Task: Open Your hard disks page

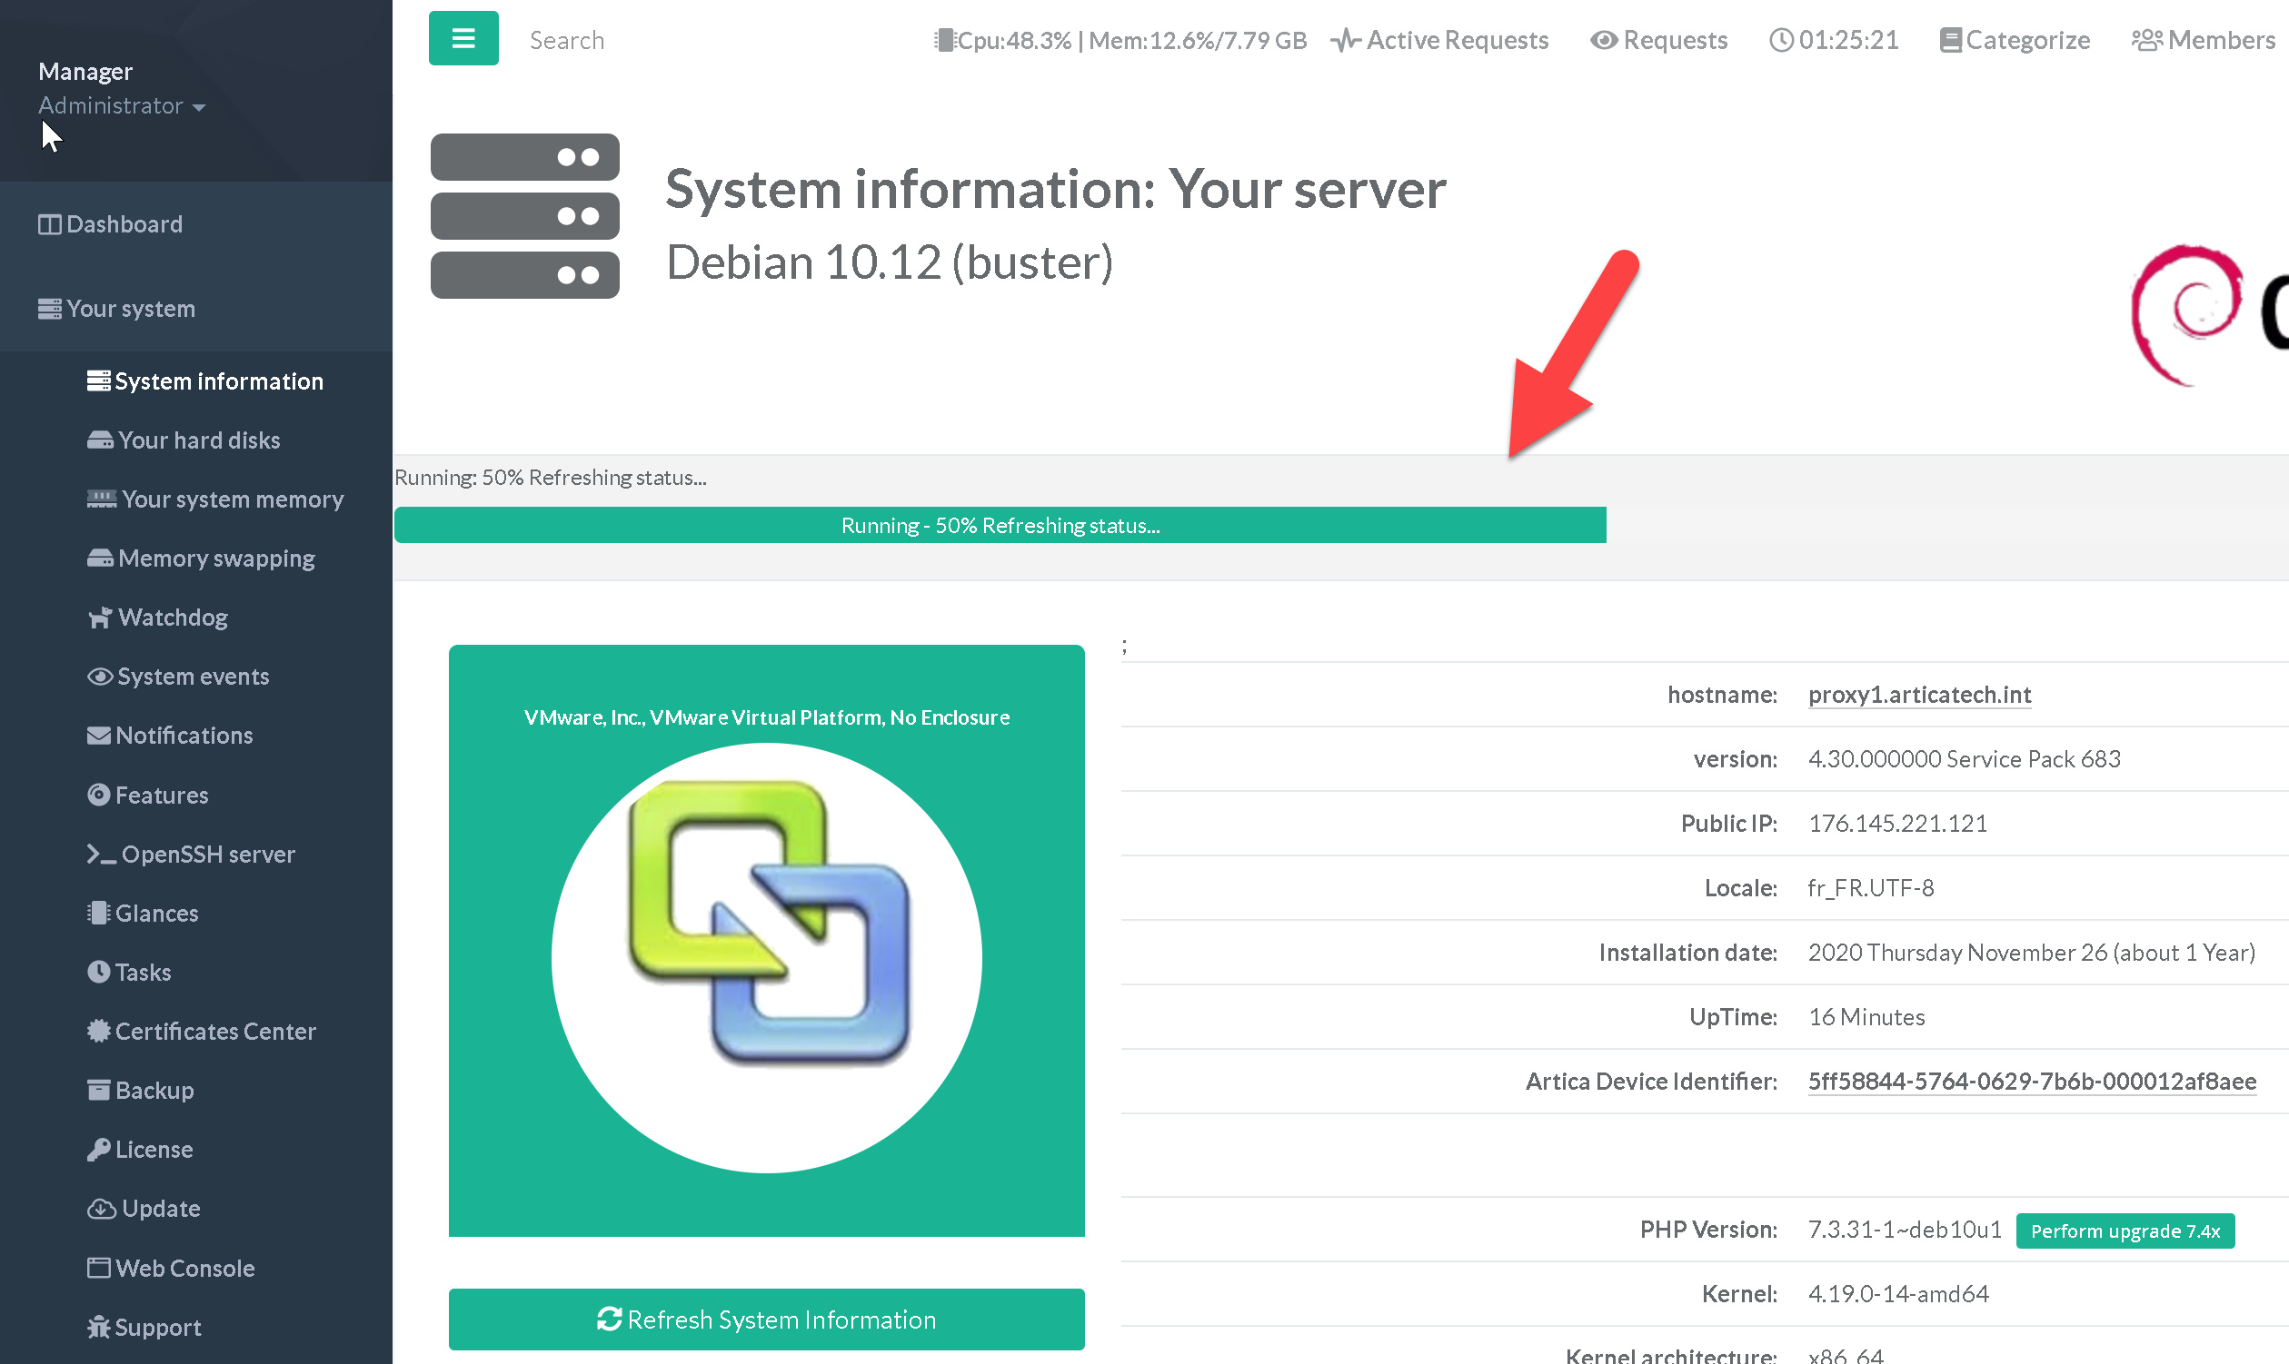Action: coord(198,440)
